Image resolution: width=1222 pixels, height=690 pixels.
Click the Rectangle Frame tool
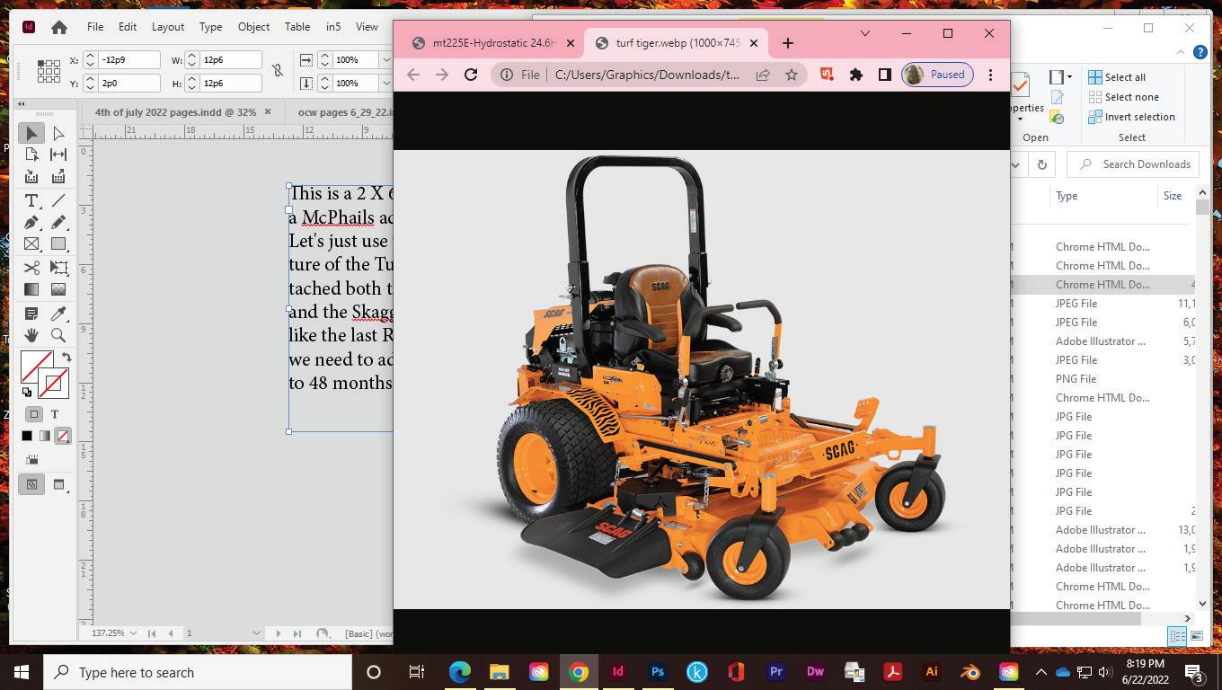[x=31, y=244]
